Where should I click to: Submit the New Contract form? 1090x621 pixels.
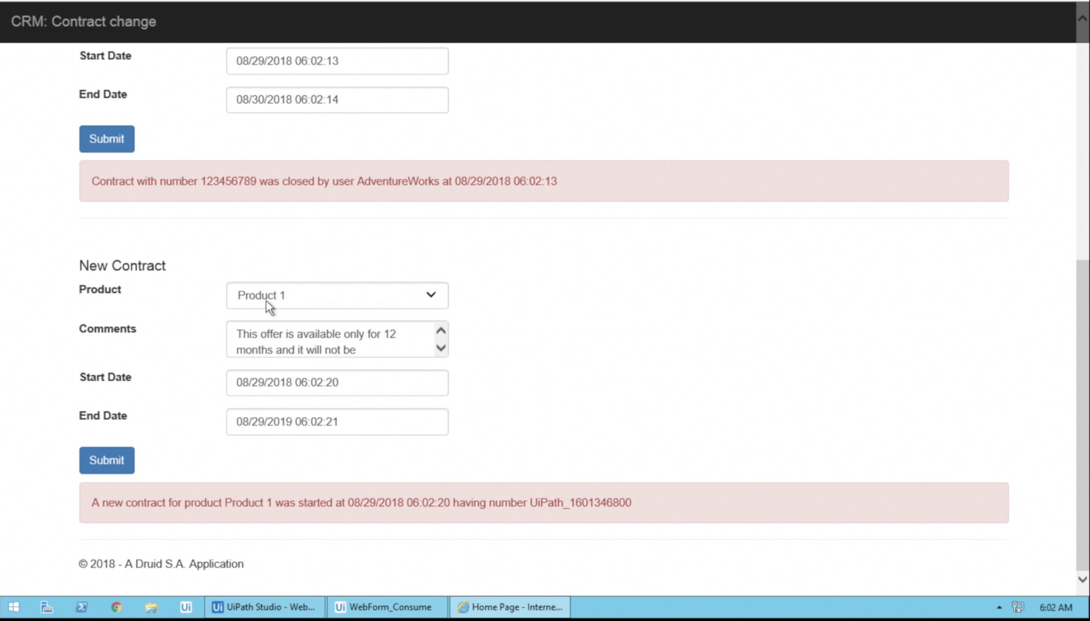point(107,460)
